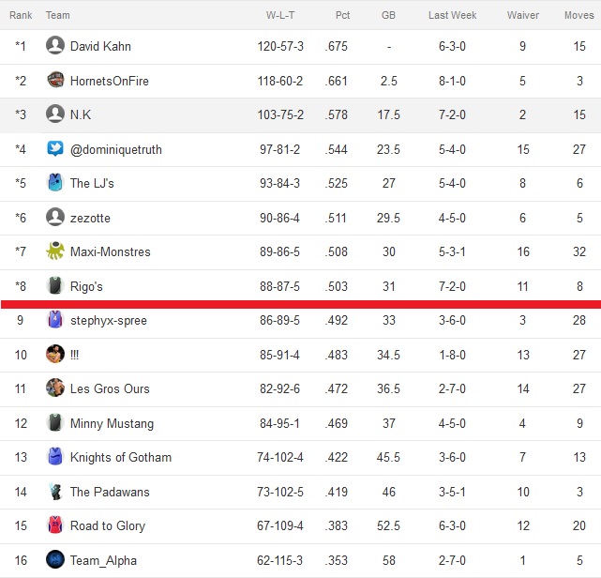The image size is (601, 578).
Task: Click Maxi-Monstres green monster icon
Action: 55,251
